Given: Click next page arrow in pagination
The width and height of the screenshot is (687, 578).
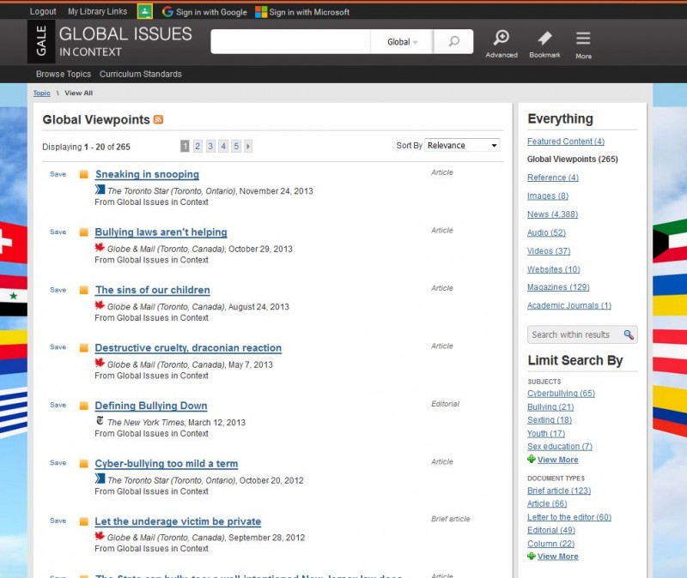Looking at the screenshot, I should click(x=248, y=146).
